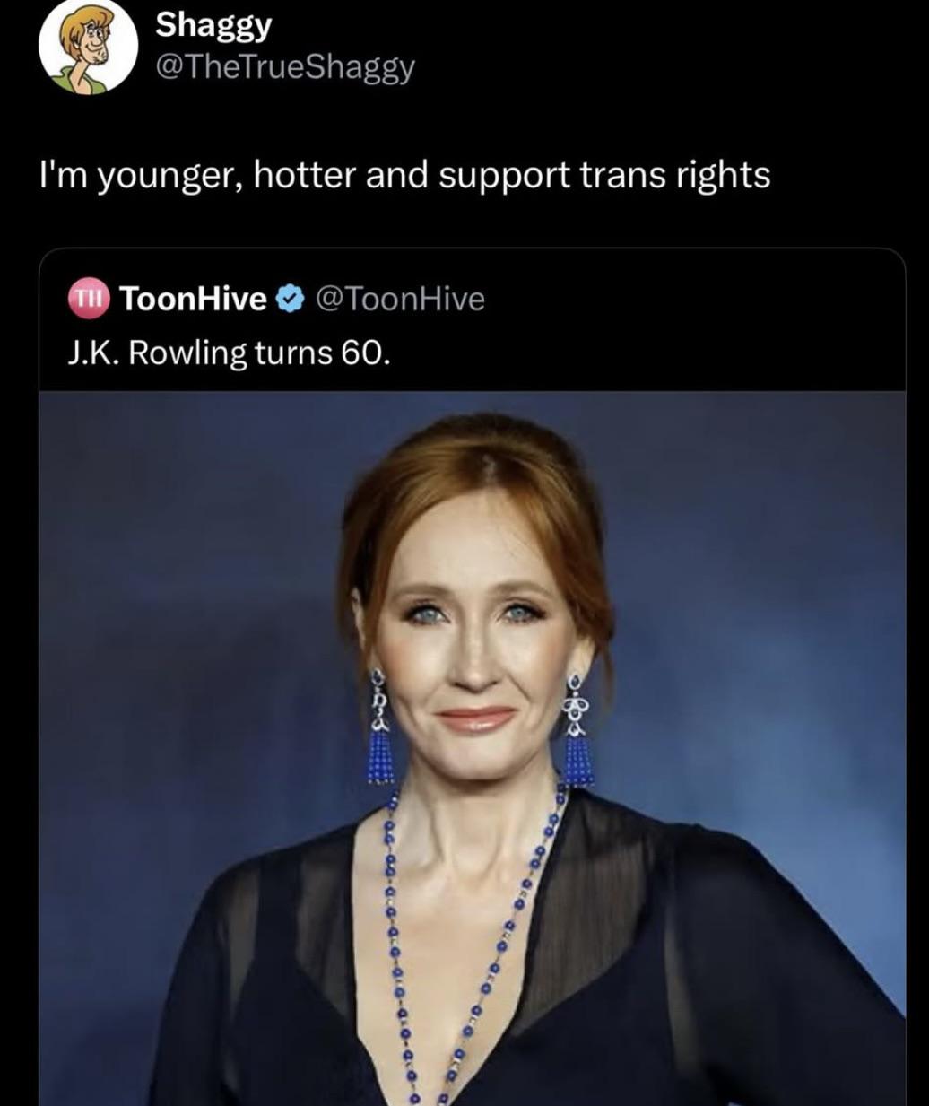Screen dimensions: 929x1106
Task: Open the 'J.K. Rowling turns 60.' quoted text
Action: tap(230, 353)
